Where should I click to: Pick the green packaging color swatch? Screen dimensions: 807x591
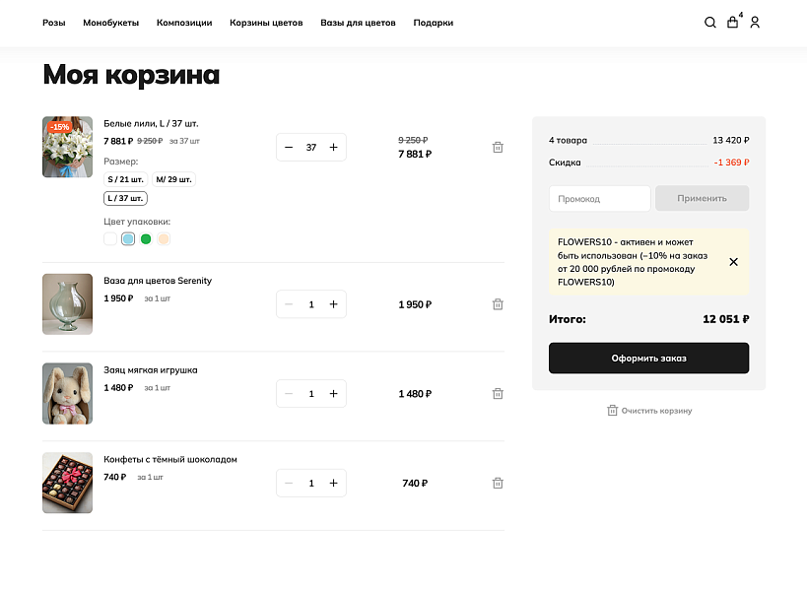(145, 238)
